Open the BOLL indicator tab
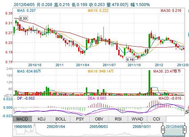Viewport: 189px width, 137px height. pyautogui.click(x=61, y=119)
